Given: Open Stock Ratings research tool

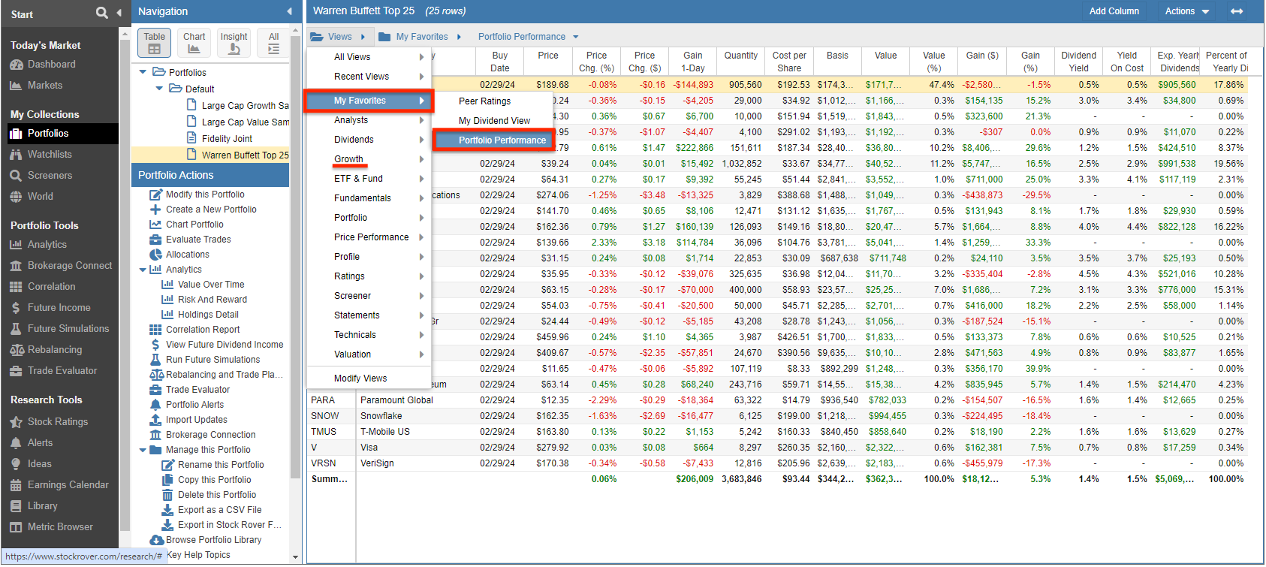Looking at the screenshot, I should click(x=58, y=422).
